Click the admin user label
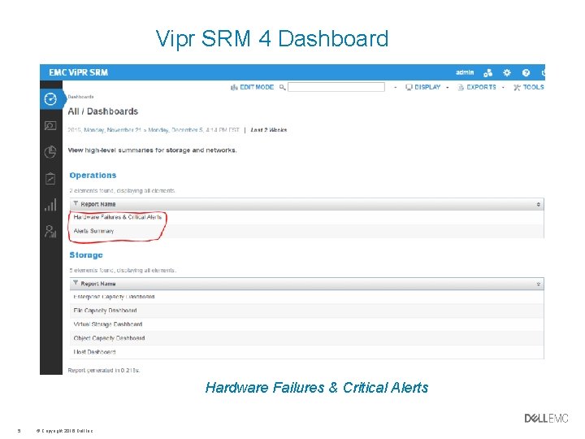The height and width of the screenshot is (439, 585). [x=465, y=72]
